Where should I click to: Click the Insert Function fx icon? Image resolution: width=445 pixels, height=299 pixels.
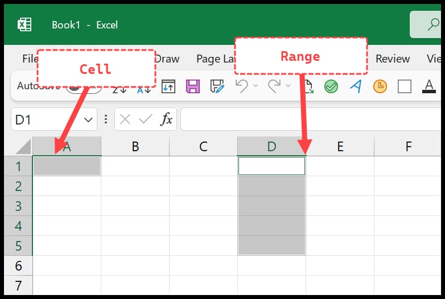pos(167,119)
